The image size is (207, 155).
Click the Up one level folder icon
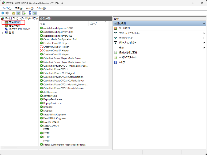click(13, 13)
